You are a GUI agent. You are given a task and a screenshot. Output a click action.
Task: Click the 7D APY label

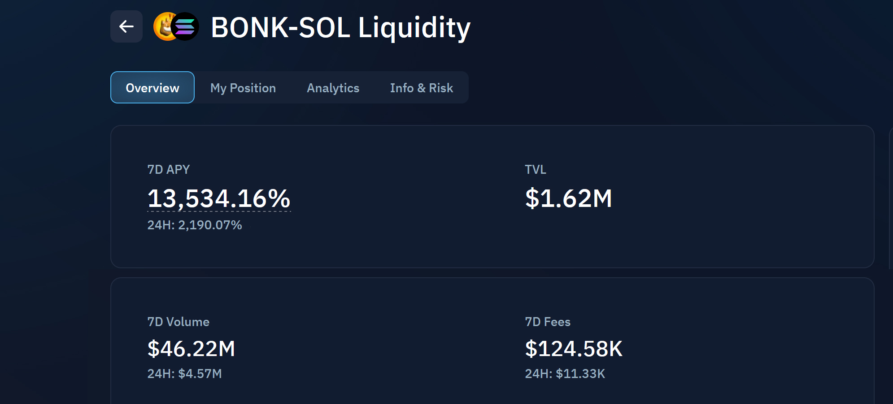(169, 169)
